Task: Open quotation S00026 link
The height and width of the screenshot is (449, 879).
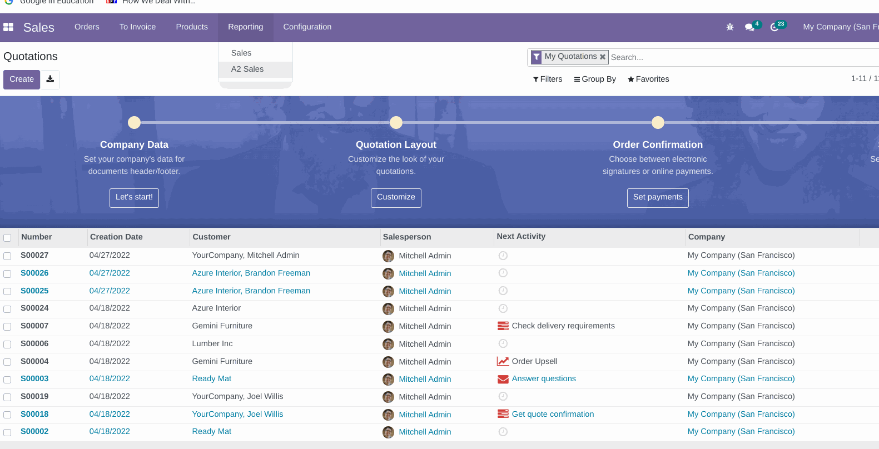Action: point(34,273)
